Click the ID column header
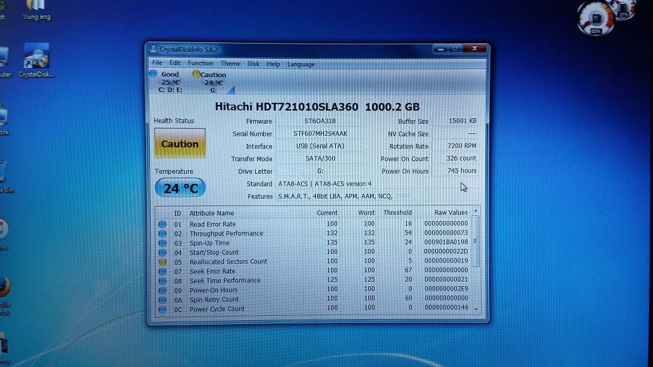The width and height of the screenshot is (653, 367). click(177, 214)
